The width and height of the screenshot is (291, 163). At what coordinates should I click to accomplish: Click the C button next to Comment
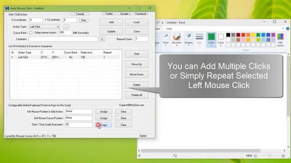102,39
